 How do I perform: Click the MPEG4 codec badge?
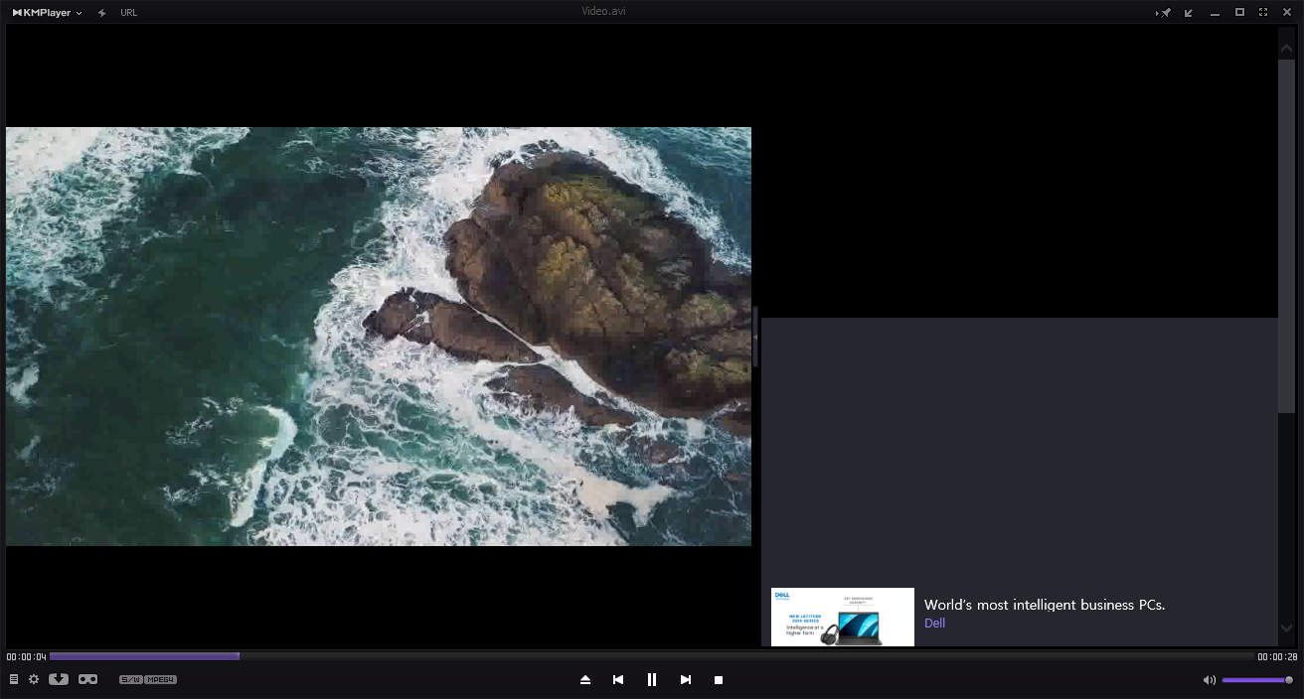(x=161, y=679)
